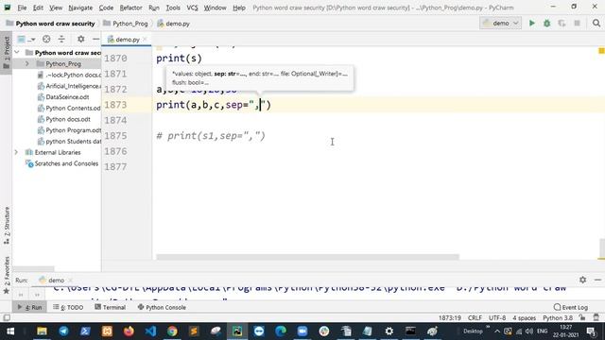
Task: Toggle the Run tool window button
Action: (x=30, y=307)
